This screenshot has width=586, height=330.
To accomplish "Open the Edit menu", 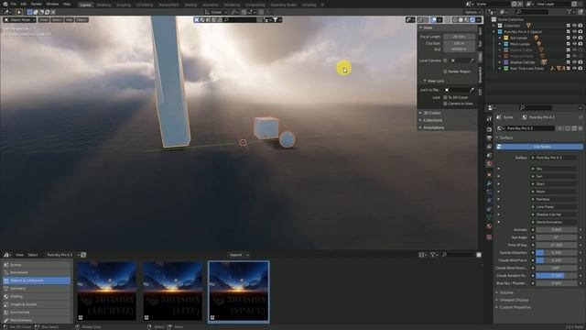I will [24, 4].
